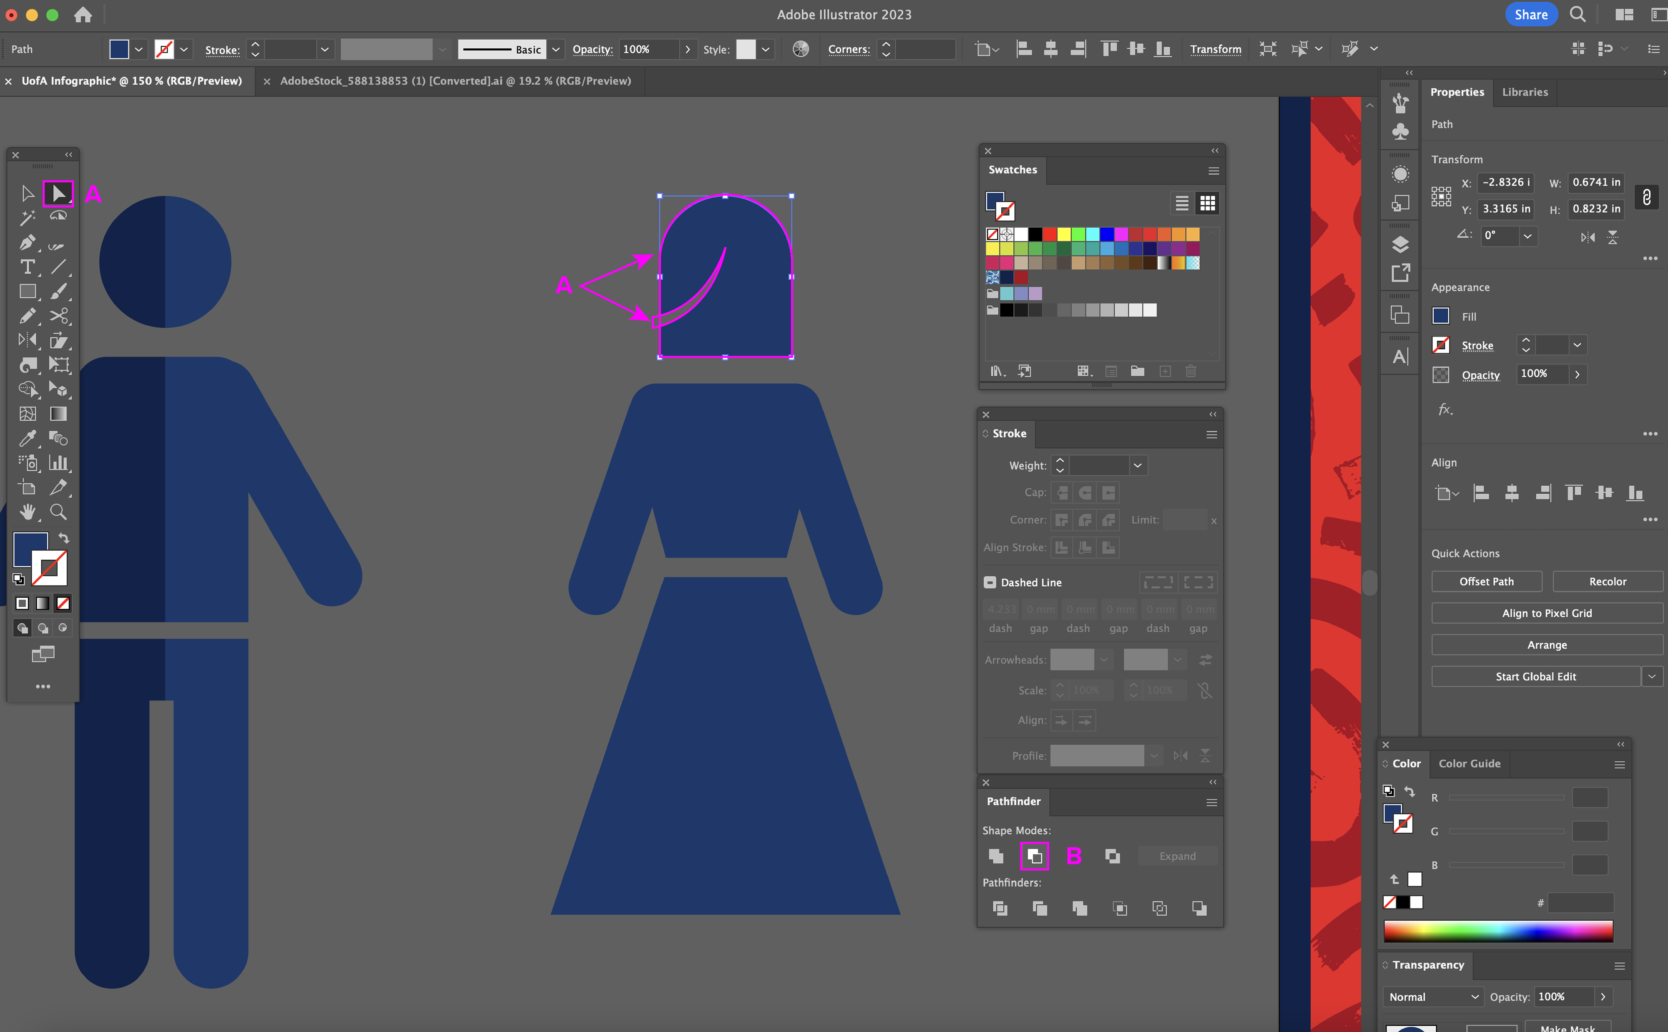Switch to the Libraries tab
1668x1032 pixels.
(x=1524, y=92)
